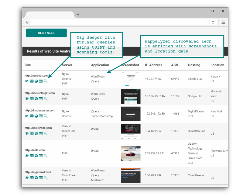243x196 pixels.
Task: Click the eye icon under hackertarget.com
Action: (x=27, y=98)
